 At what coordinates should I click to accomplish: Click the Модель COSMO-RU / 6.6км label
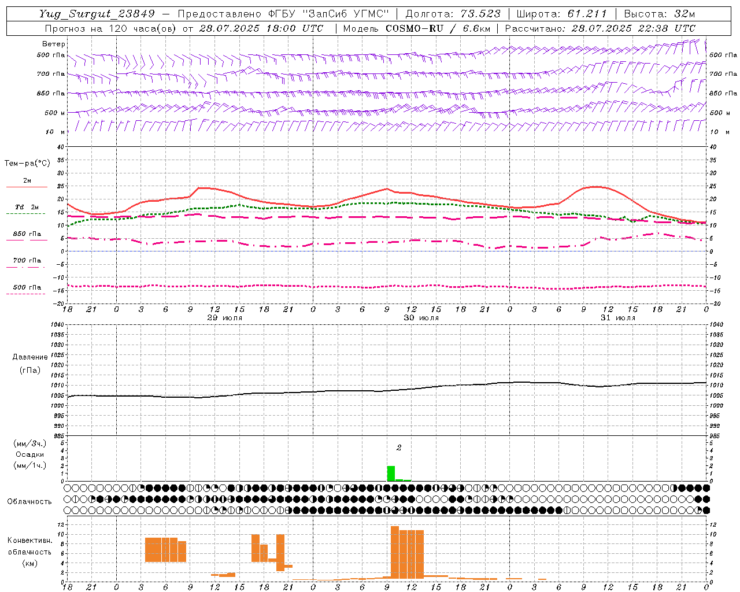pyautogui.click(x=416, y=28)
